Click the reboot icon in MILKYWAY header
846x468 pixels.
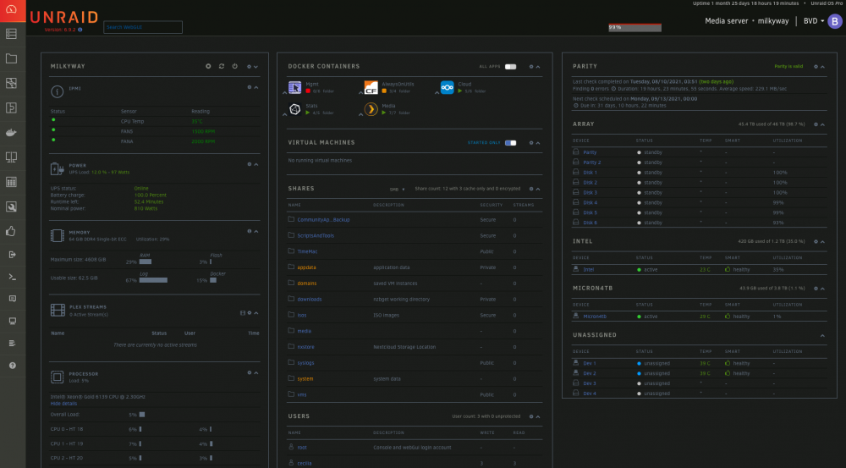pos(221,66)
